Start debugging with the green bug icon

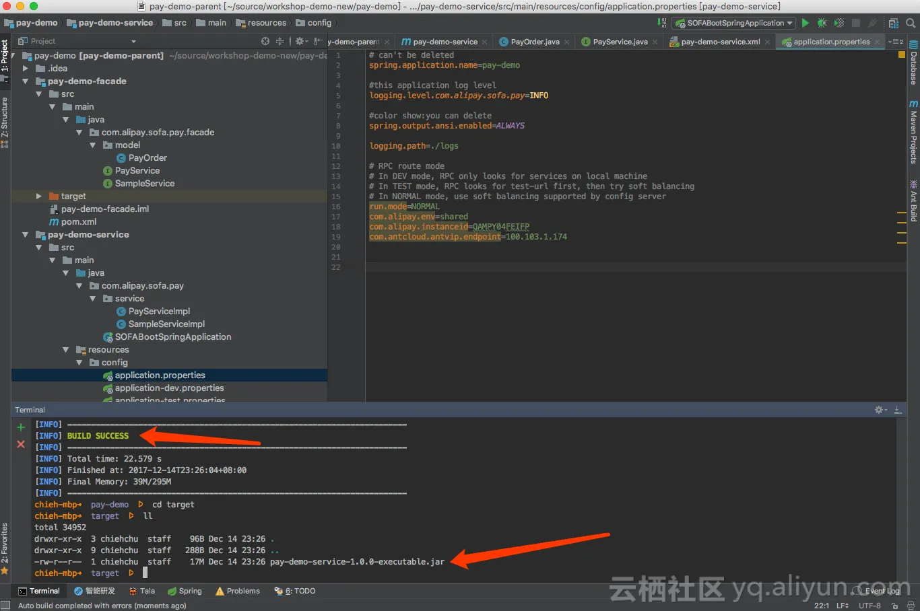coord(822,23)
